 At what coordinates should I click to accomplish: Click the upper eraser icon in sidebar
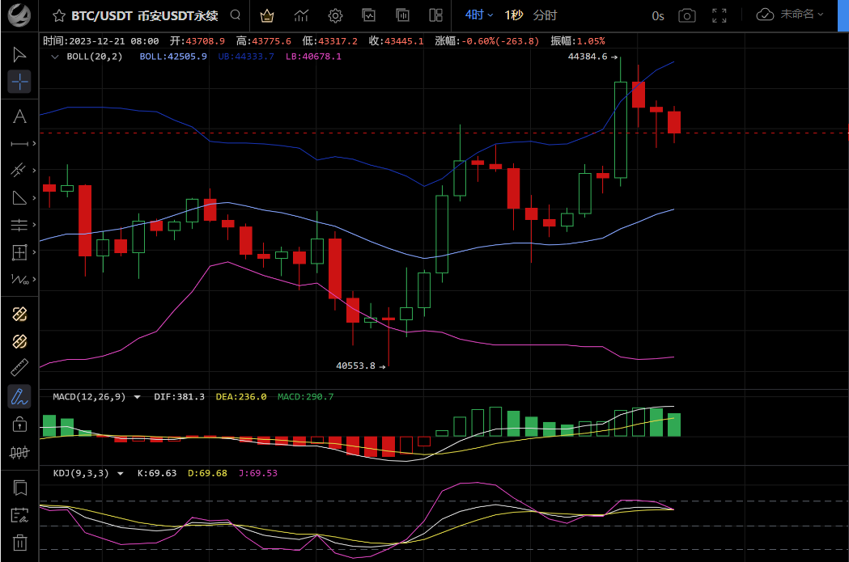(x=19, y=314)
